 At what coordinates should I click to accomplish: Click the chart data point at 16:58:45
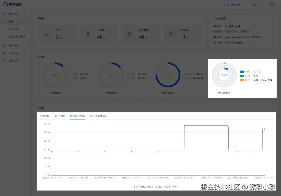tap(211, 125)
